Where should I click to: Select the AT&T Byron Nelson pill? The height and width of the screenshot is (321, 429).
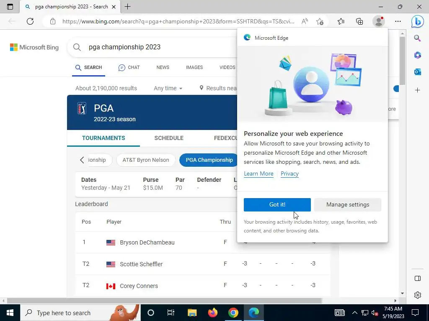[x=145, y=160]
